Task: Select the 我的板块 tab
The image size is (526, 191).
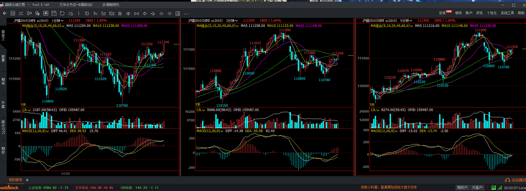Action: click(15, 180)
